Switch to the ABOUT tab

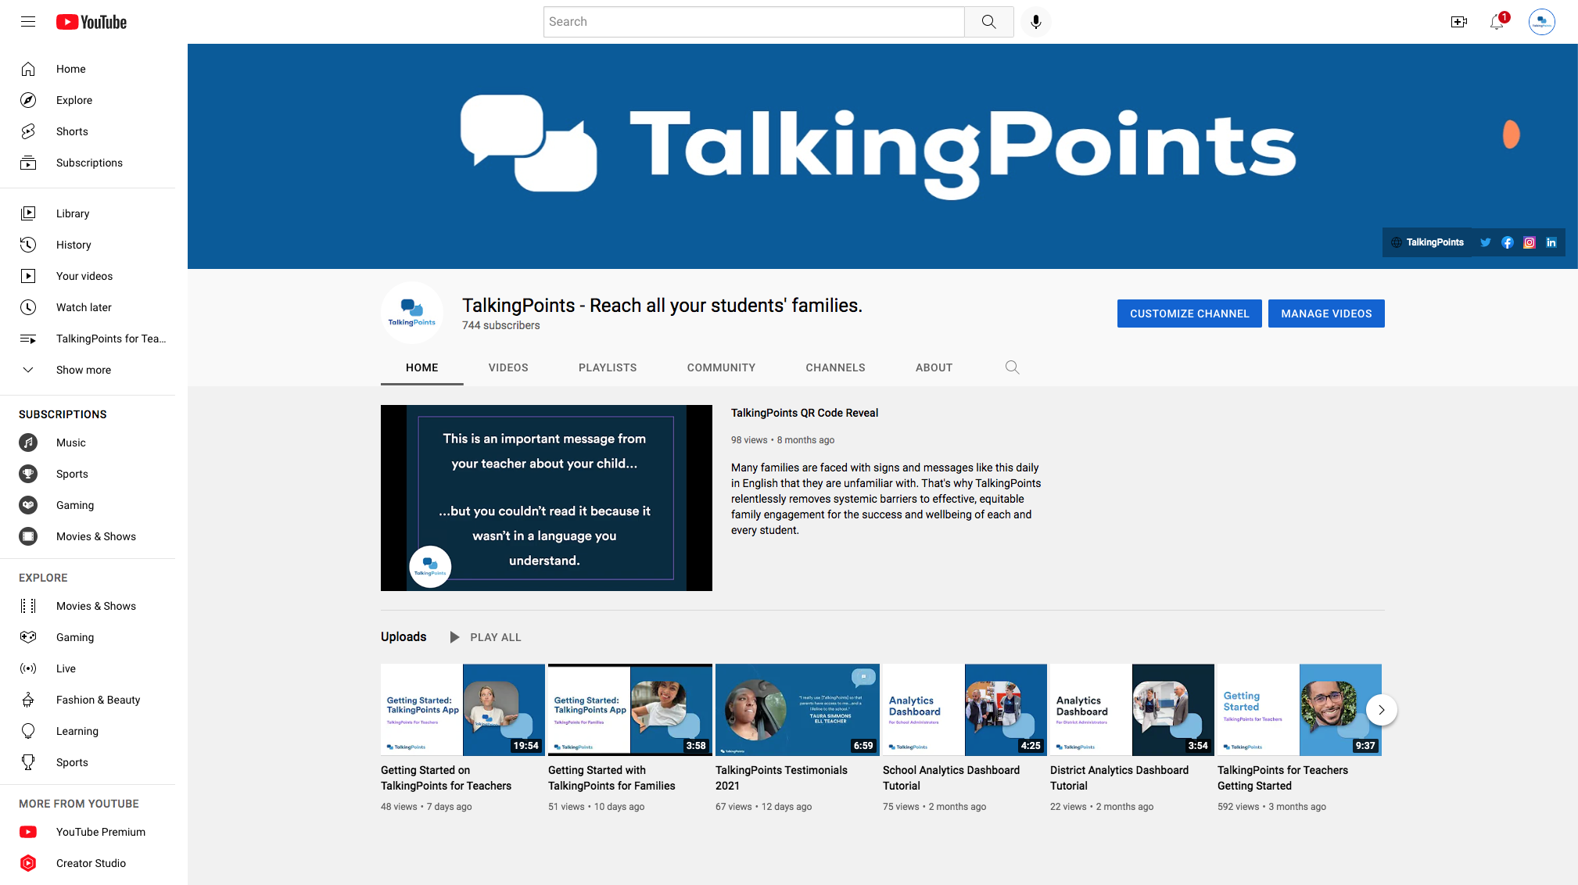pos(934,367)
